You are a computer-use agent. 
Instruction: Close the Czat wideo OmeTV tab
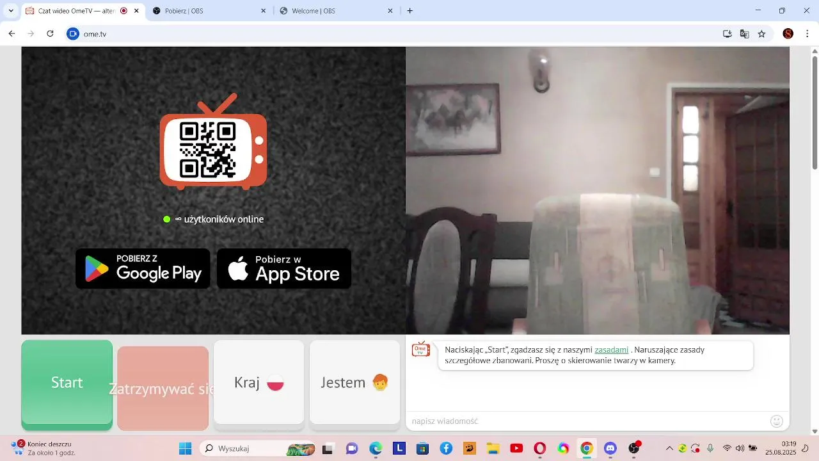(x=136, y=11)
